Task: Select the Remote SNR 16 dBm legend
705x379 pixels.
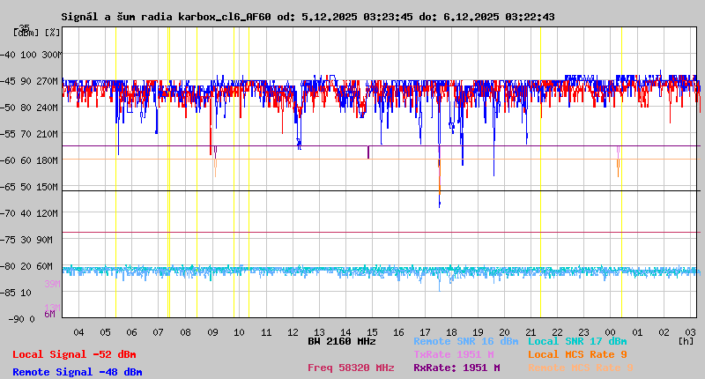Action: [465, 341]
